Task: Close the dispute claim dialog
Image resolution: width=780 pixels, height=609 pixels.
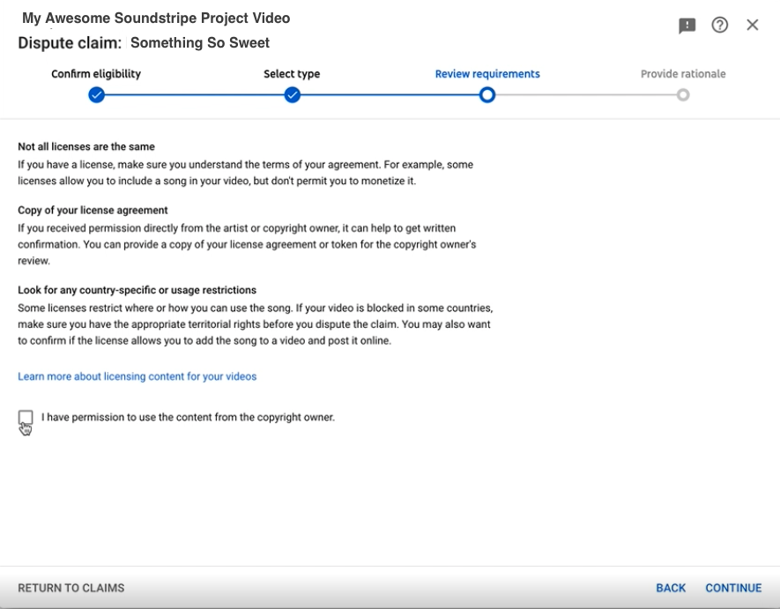Action: (x=752, y=25)
